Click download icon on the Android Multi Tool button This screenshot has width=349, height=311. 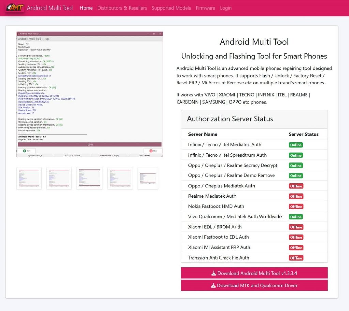(x=214, y=273)
